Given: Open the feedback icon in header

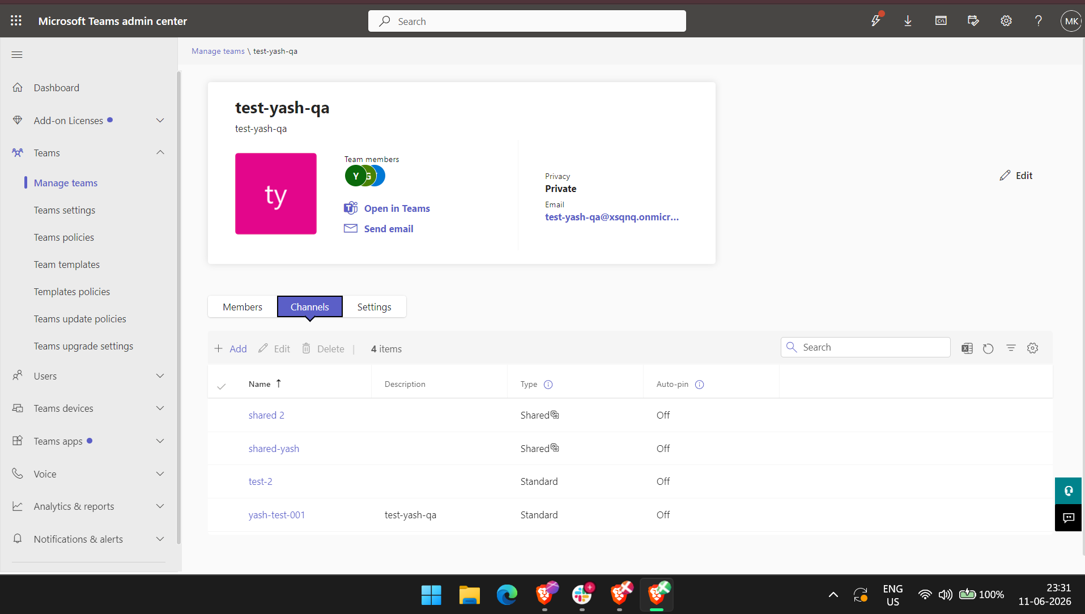Looking at the screenshot, I should pyautogui.click(x=973, y=21).
